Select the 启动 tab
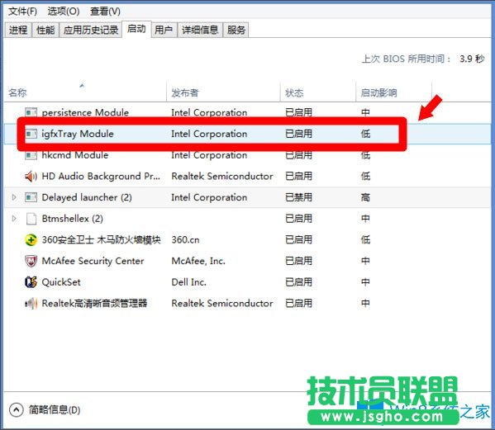The height and width of the screenshot is (430, 495). click(136, 29)
